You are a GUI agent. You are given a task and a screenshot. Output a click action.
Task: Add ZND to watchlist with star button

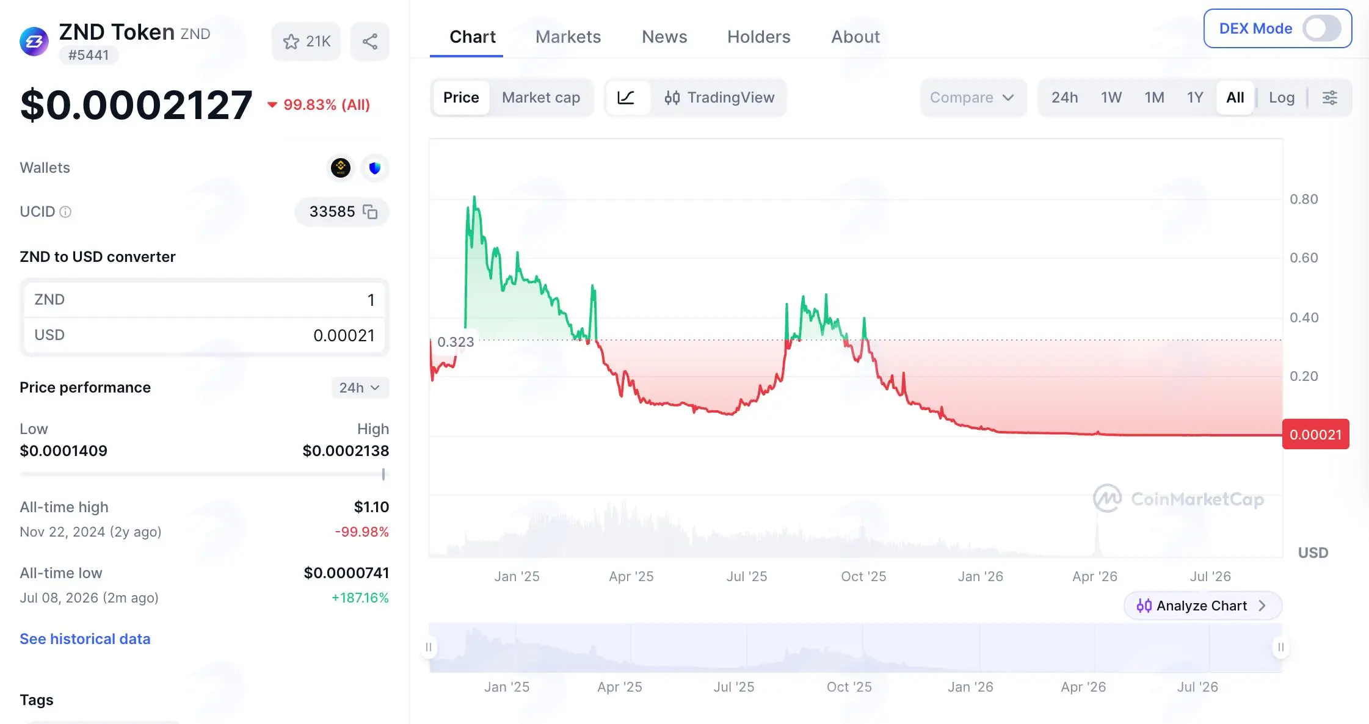point(307,42)
